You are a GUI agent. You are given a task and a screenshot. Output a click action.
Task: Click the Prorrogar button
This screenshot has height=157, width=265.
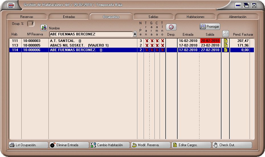click(x=210, y=27)
